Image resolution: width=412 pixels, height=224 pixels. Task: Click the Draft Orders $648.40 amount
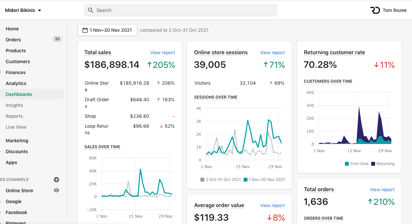140,100
